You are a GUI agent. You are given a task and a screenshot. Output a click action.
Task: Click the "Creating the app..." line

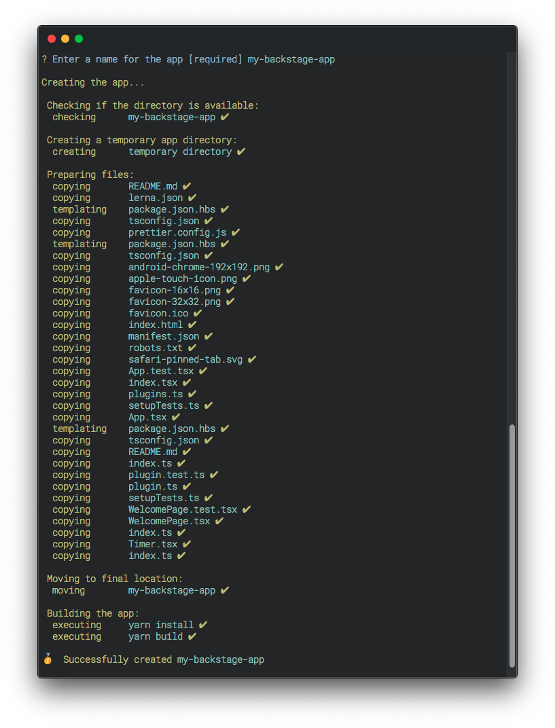point(93,82)
